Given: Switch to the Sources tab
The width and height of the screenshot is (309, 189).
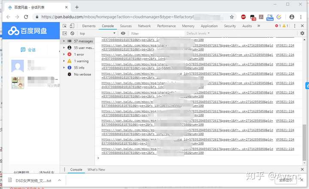Looking at the screenshot, I should click(126, 26).
